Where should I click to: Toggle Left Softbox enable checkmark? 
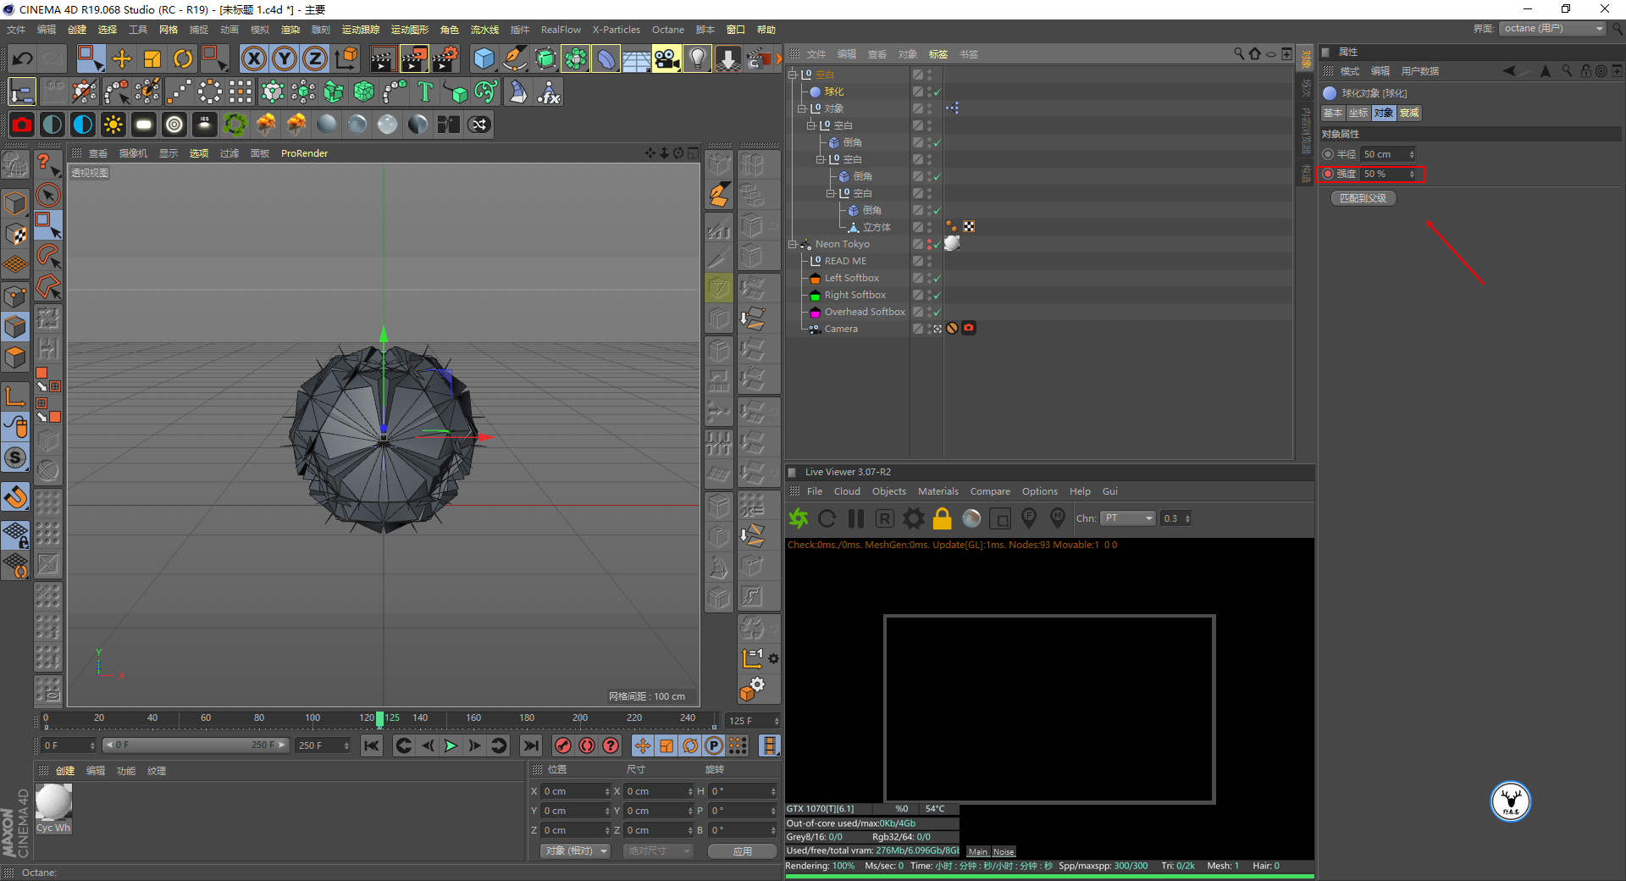coord(937,279)
